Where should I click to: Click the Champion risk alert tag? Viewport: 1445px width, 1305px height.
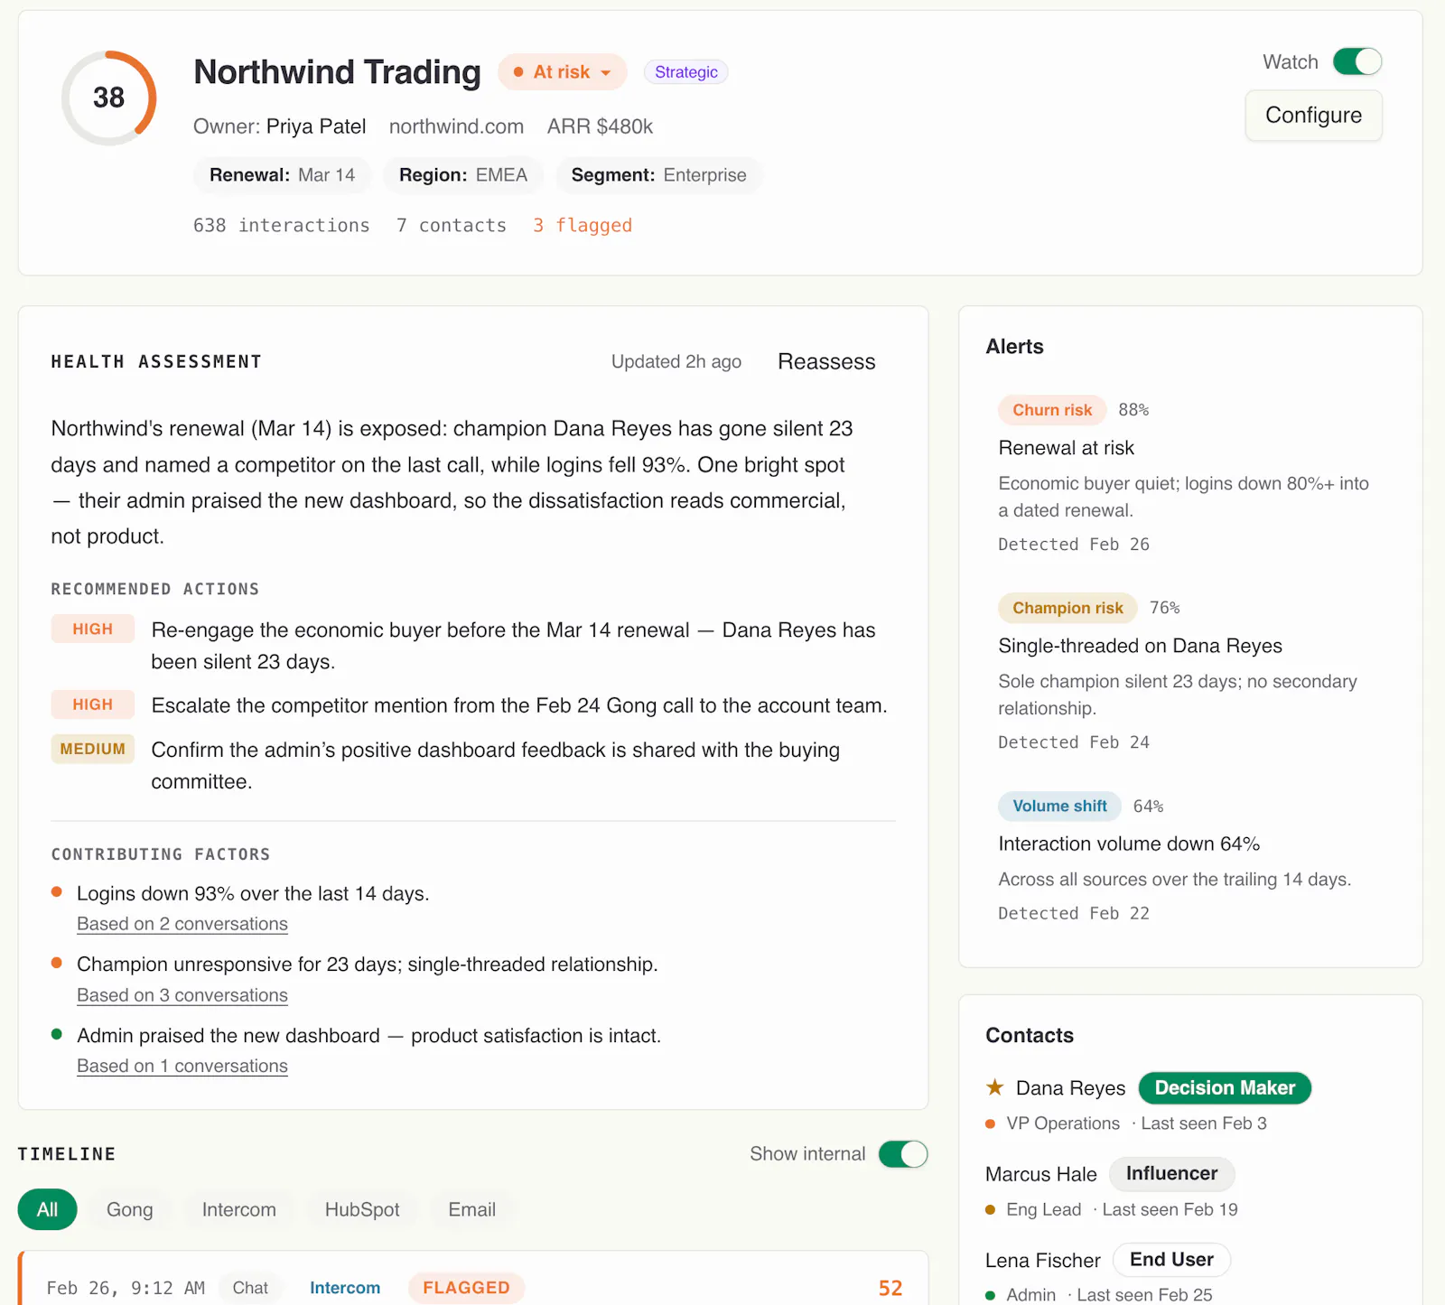(x=1067, y=609)
